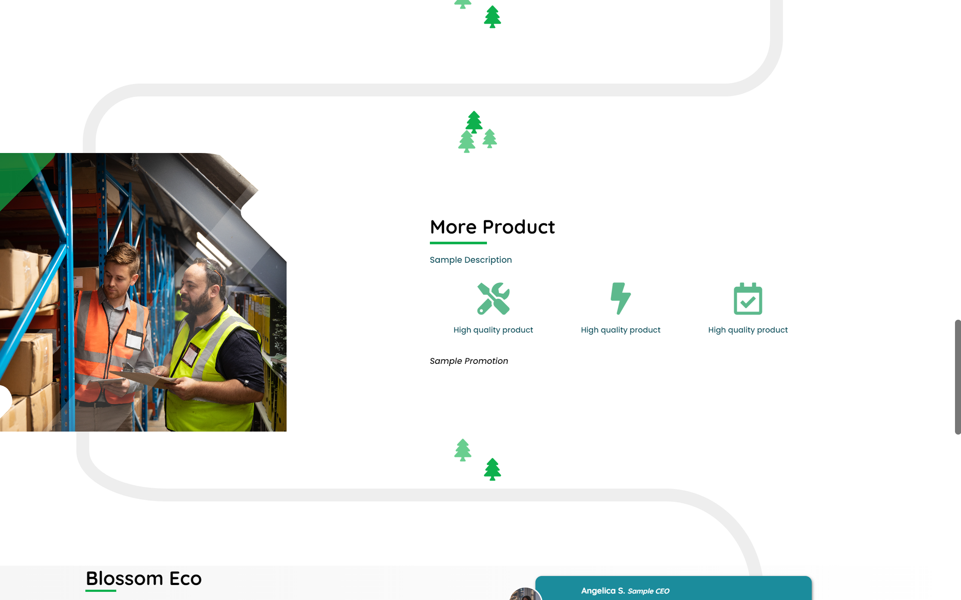Click High quality product label under tools icon
Viewport: 961px width, 600px height.
(x=493, y=330)
